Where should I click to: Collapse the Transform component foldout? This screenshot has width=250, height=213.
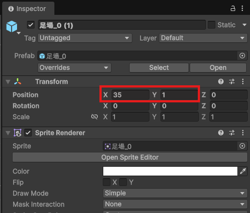coord(8,81)
